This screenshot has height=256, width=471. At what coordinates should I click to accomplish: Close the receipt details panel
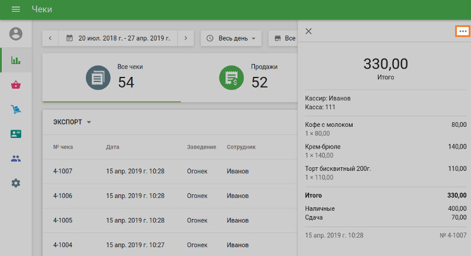[x=309, y=31]
